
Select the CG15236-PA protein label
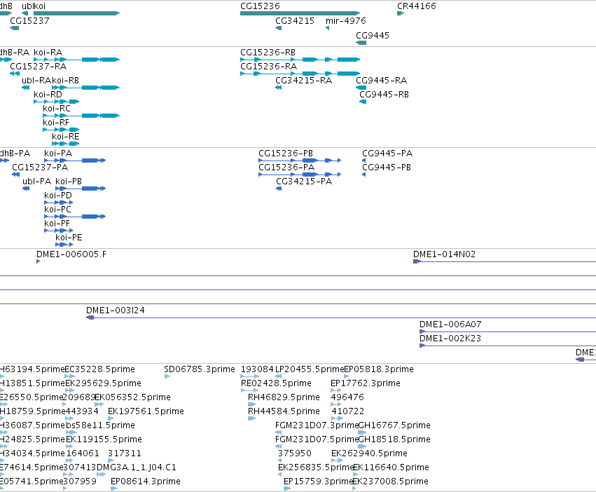[x=286, y=168]
